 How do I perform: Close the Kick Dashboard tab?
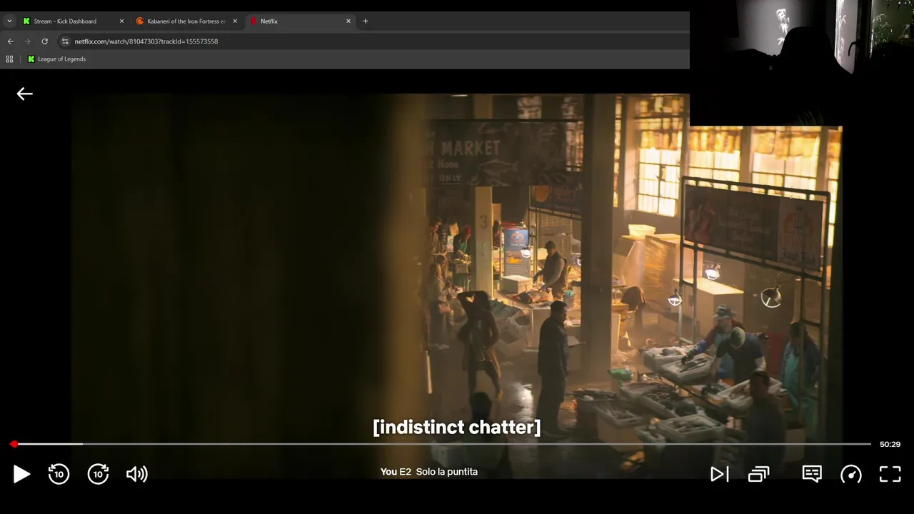[x=121, y=21]
